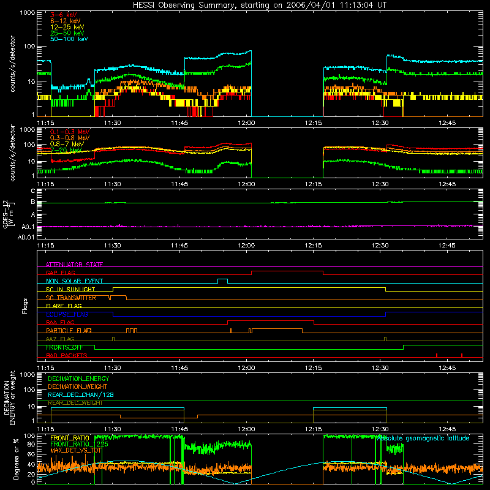Click the 0.1-0.3 MeV legend entry

coord(70,132)
